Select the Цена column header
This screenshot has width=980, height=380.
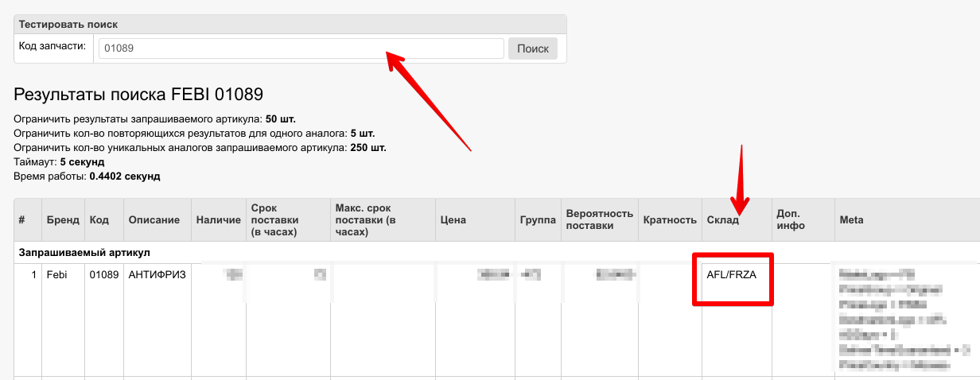pyautogui.click(x=453, y=219)
